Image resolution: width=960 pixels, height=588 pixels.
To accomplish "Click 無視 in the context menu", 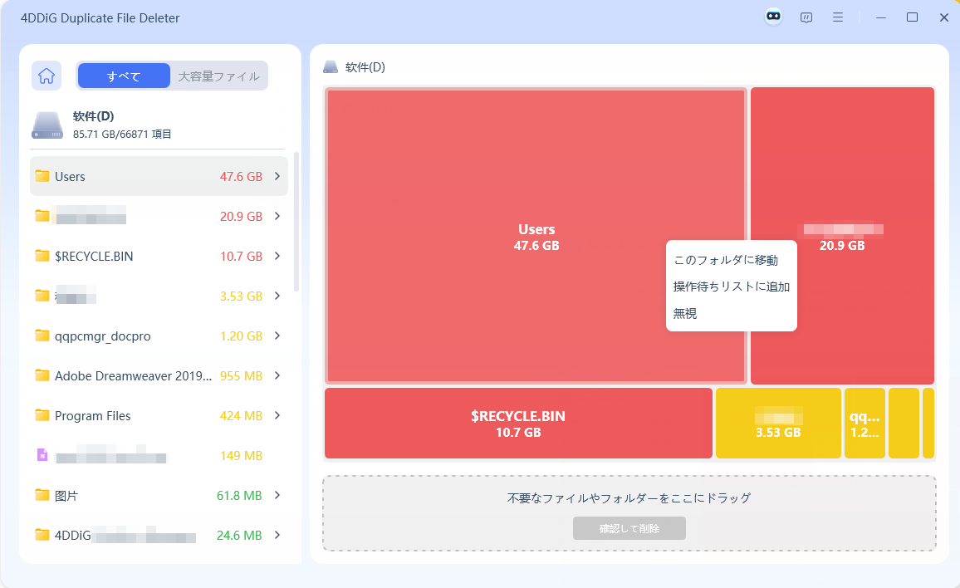I will point(685,313).
